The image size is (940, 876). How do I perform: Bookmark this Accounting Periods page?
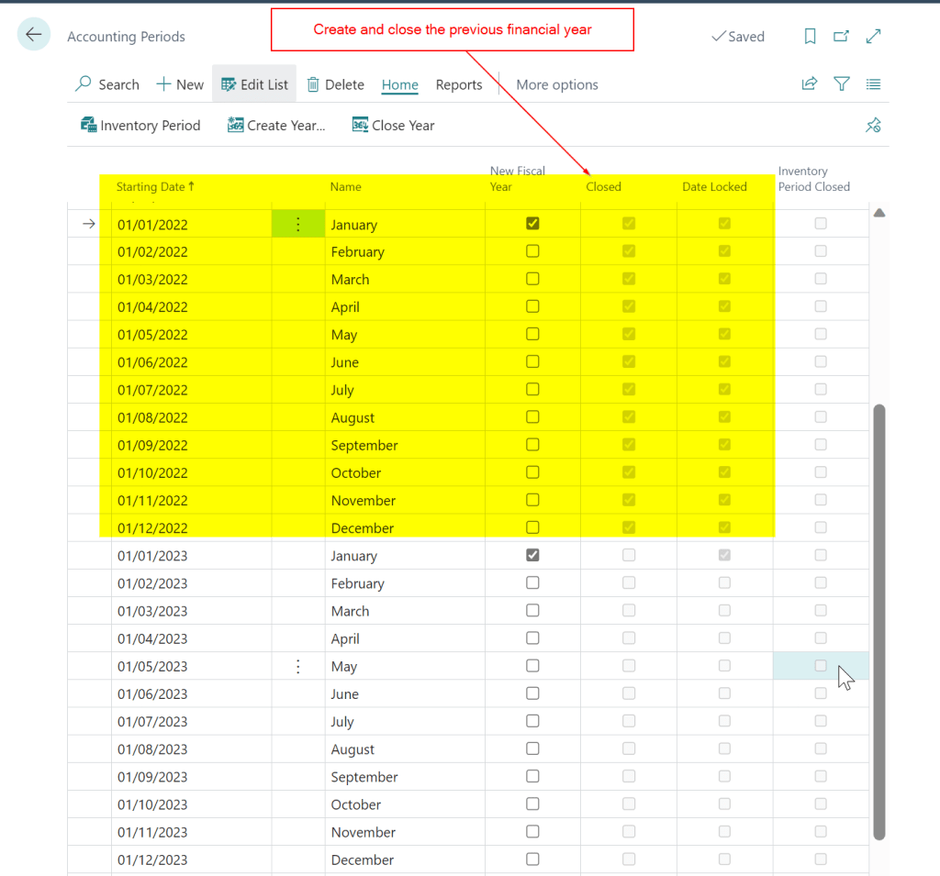click(810, 36)
